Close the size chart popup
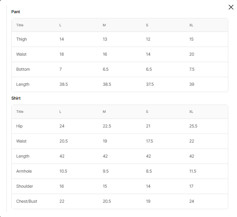This screenshot has height=217, width=237. point(231,7)
